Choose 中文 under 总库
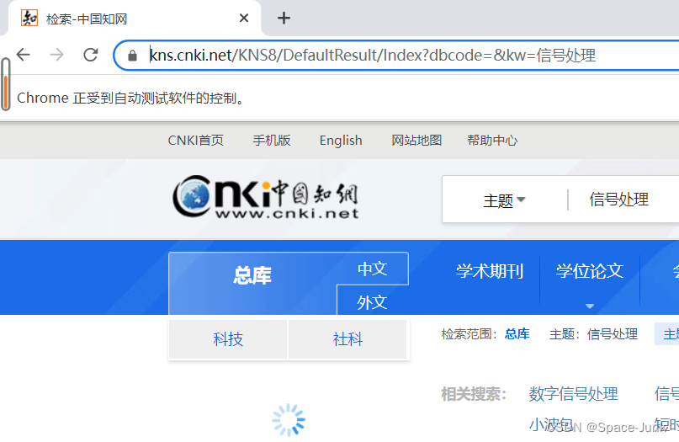The image size is (679, 442). point(373,269)
